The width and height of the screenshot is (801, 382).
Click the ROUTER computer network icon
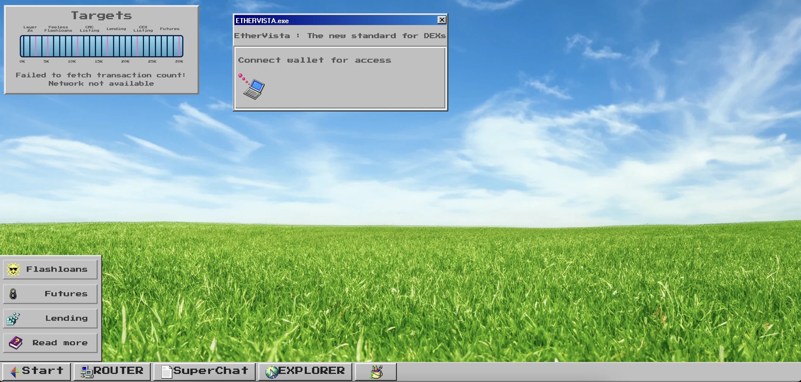click(x=87, y=371)
